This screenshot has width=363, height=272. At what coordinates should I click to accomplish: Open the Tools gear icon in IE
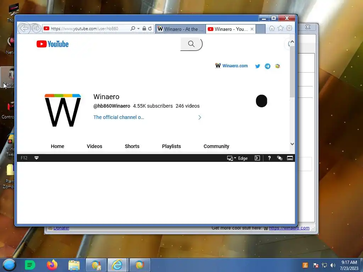tap(289, 28)
